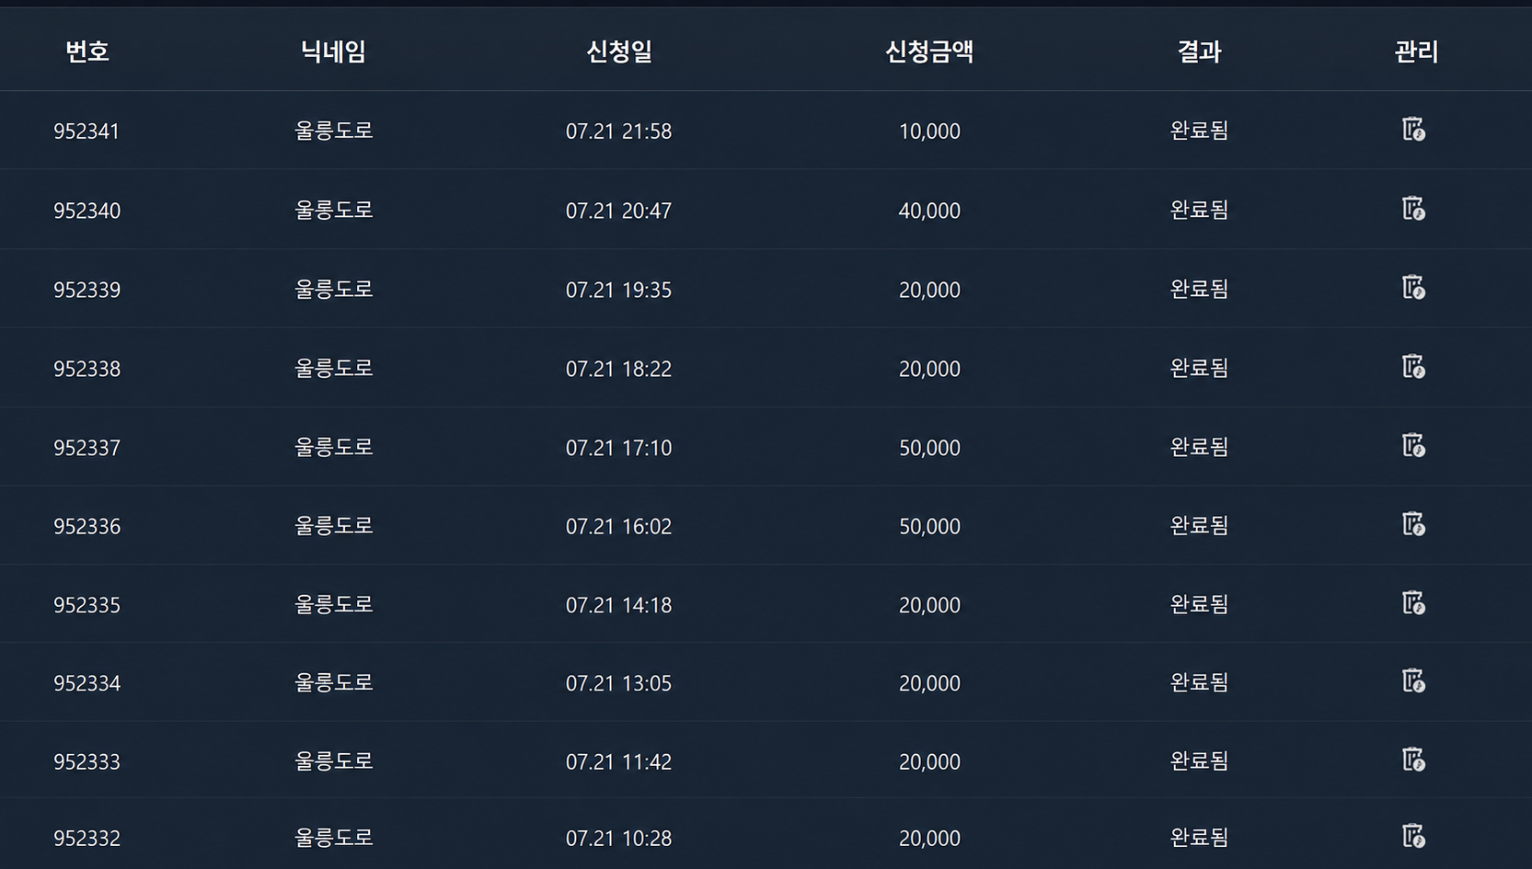The width and height of the screenshot is (1532, 869).
Task: Click 완료됨 status in row 952340
Action: pos(1199,210)
